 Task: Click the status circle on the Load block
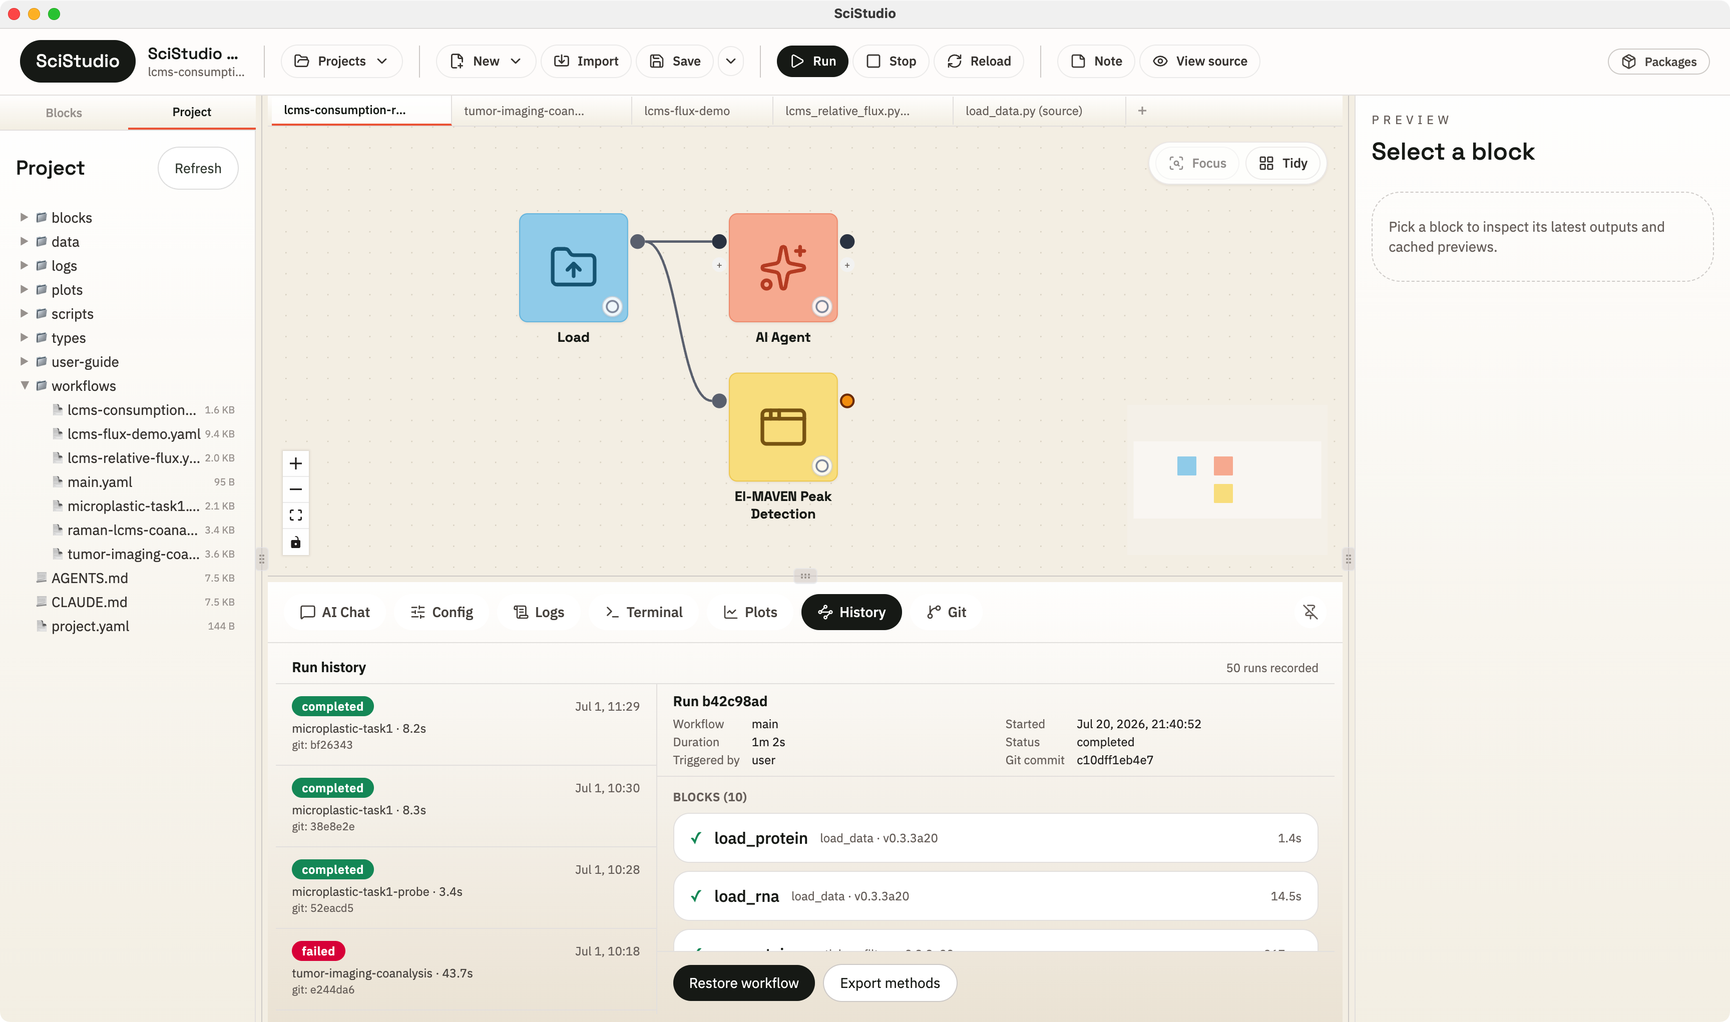point(612,306)
